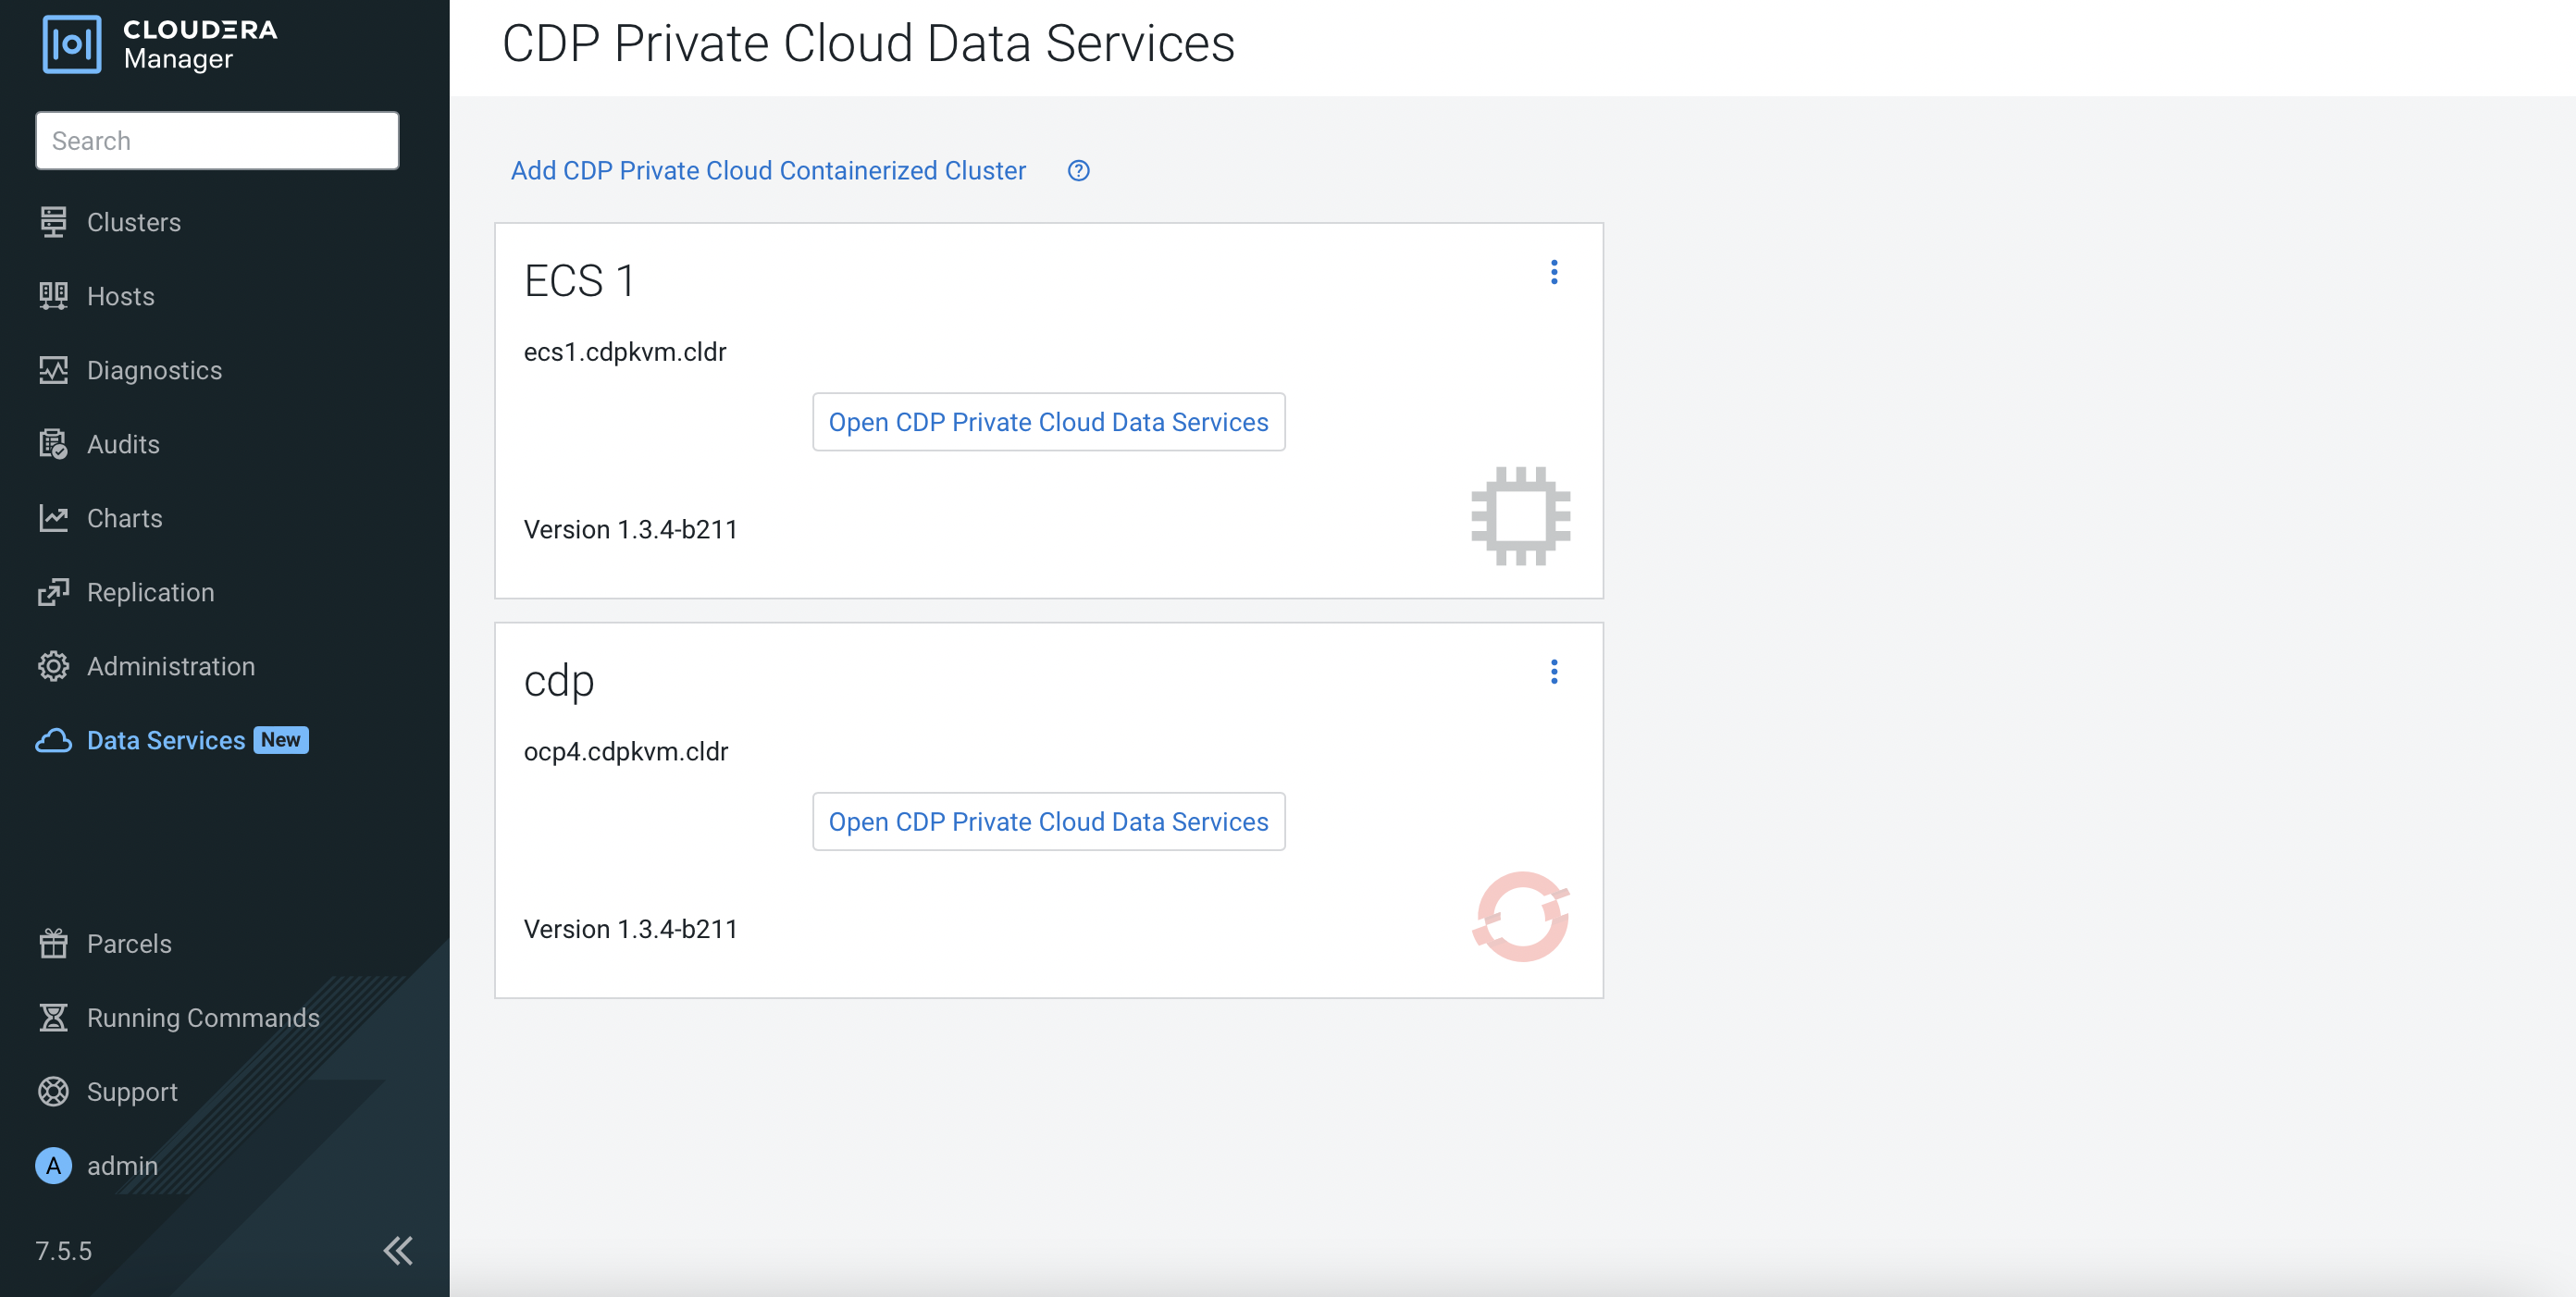
Task: Click the Diagnostics chart icon
Action: click(53, 370)
